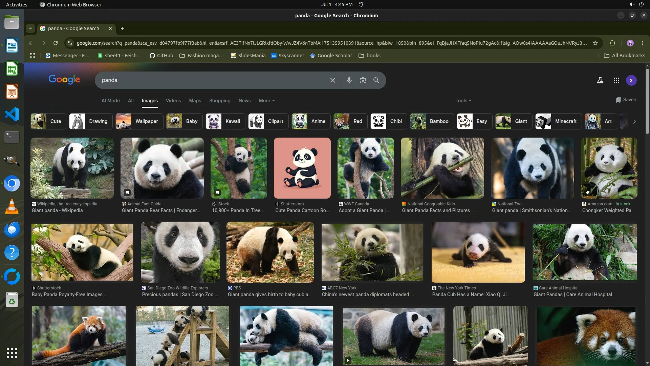Launch VLC media player from dock
The width and height of the screenshot is (650, 366).
pos(12,206)
